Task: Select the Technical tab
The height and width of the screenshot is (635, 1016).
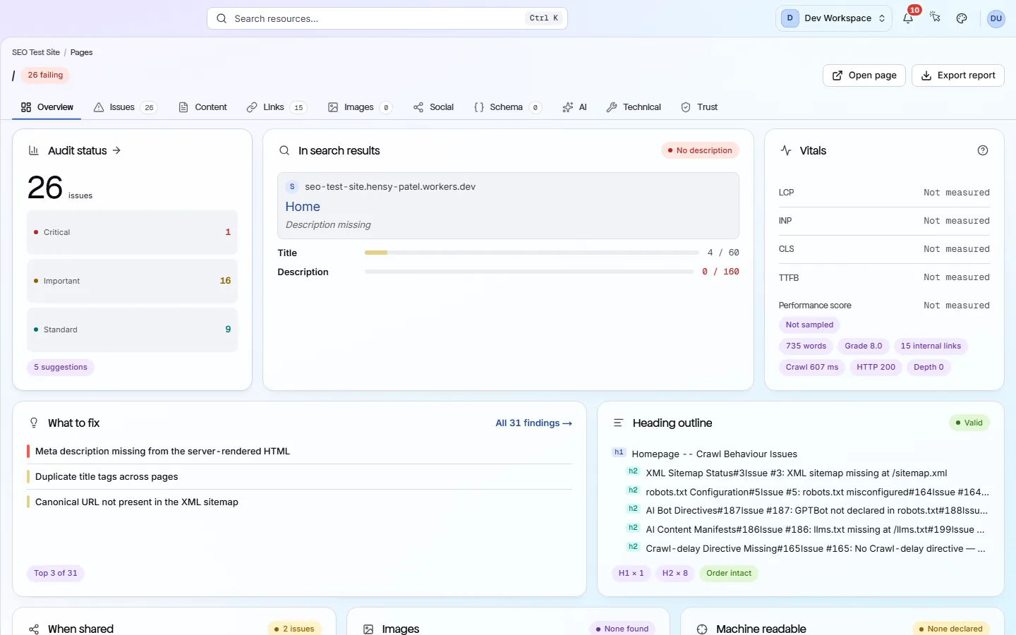Action: pyautogui.click(x=634, y=107)
